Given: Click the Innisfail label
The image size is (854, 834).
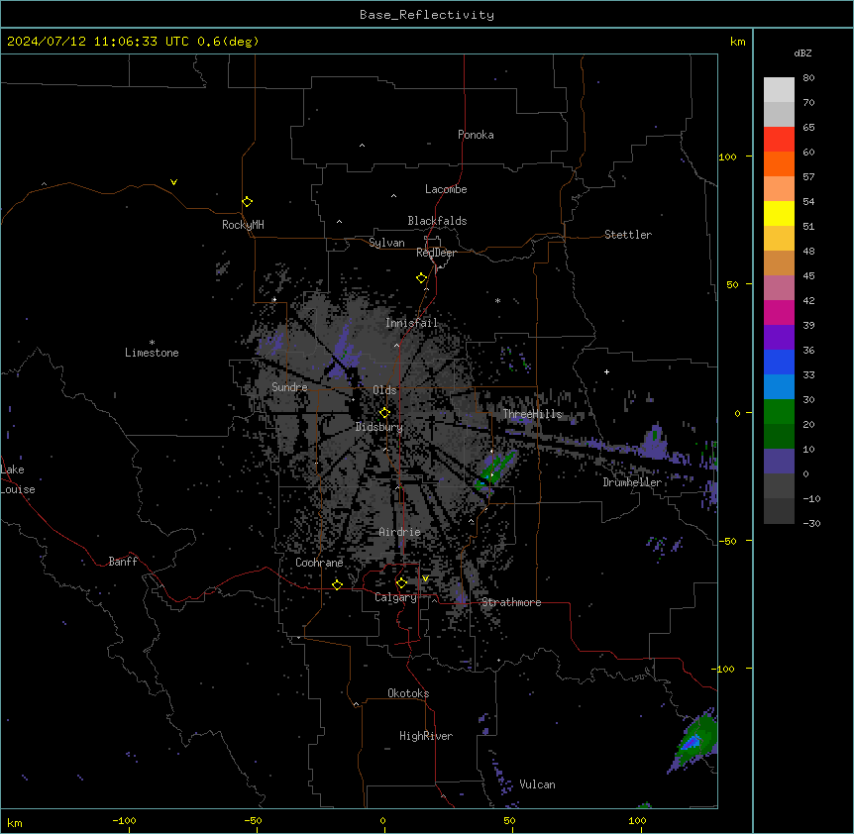Looking at the screenshot, I should (411, 323).
